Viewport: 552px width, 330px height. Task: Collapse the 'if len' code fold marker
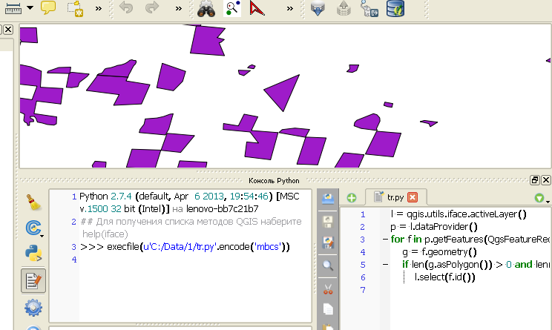386,265
